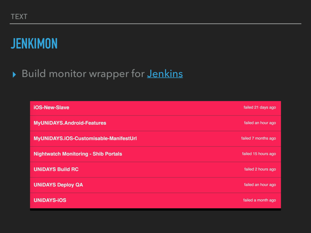311x233 pixels.
Task: Click 'Build monitor wrapper for' text
Action: [x=83, y=74]
